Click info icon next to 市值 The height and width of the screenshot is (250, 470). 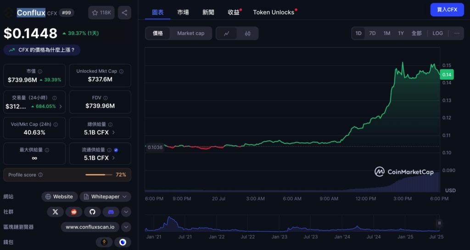coord(40,71)
